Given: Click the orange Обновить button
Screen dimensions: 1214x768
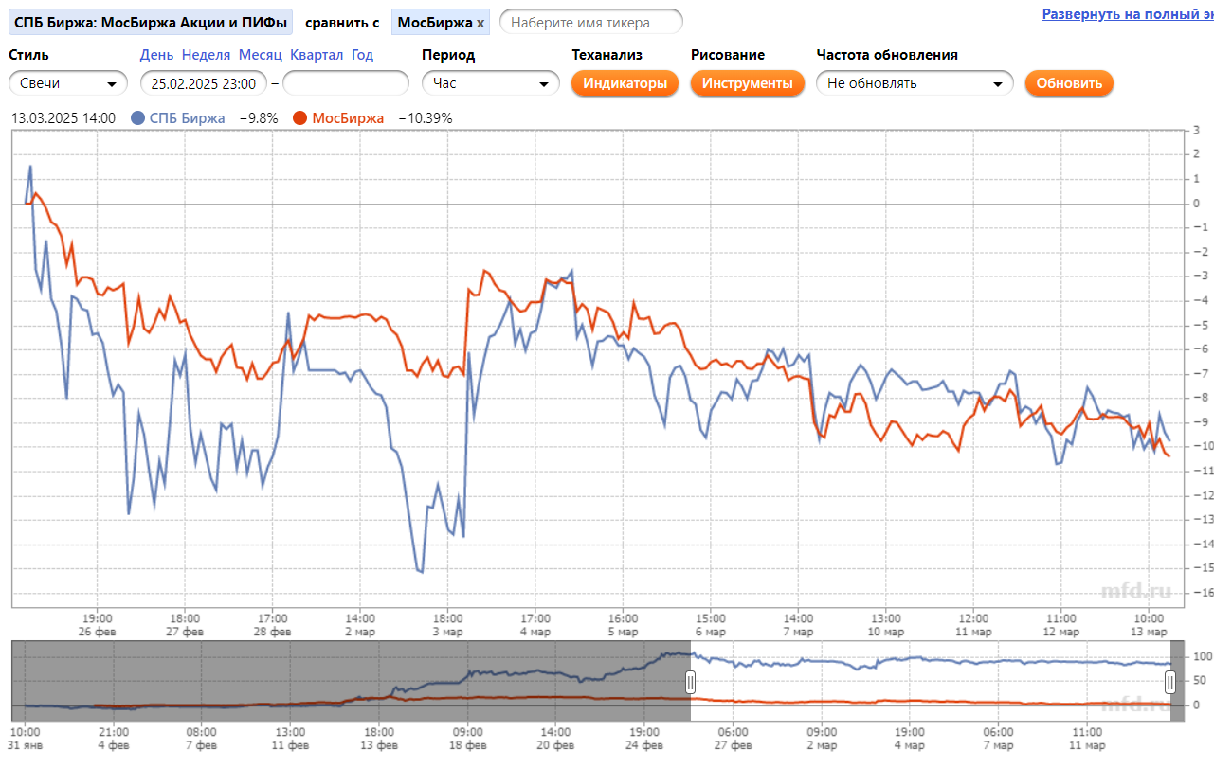Looking at the screenshot, I should point(1069,83).
